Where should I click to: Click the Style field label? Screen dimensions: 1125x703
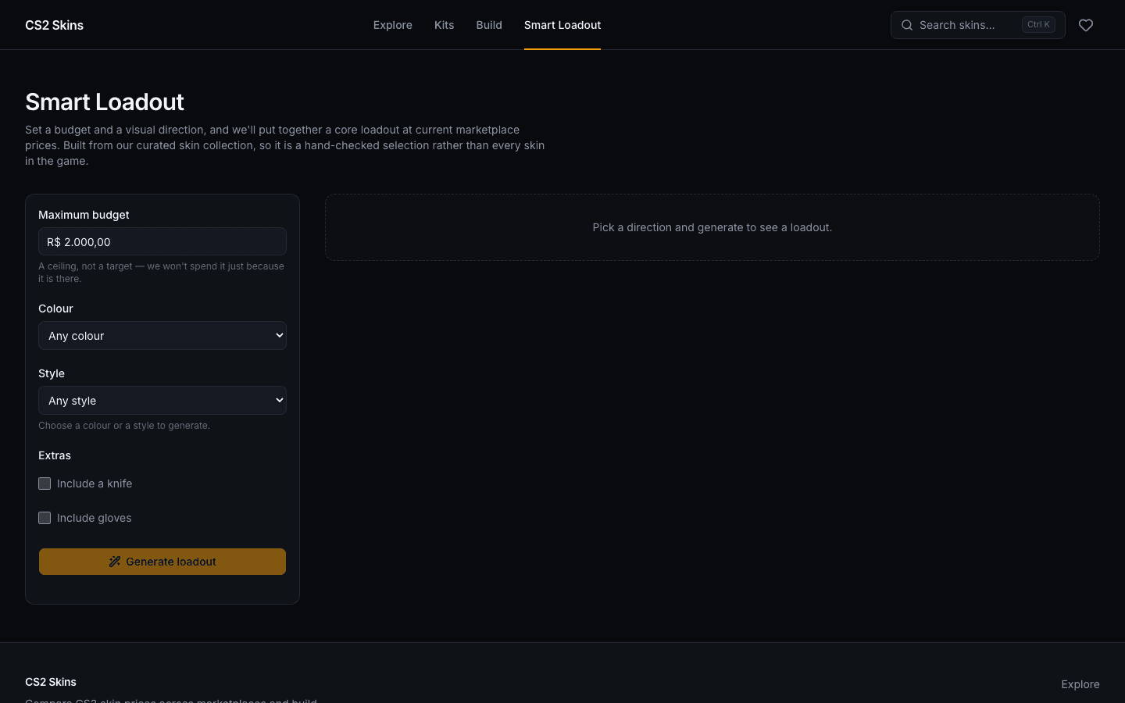[x=52, y=373]
